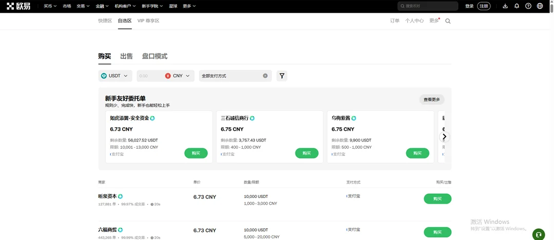The width and height of the screenshot is (554, 240).
Task: Switch to the VIP 尊享区 tab
Action: [148, 21]
